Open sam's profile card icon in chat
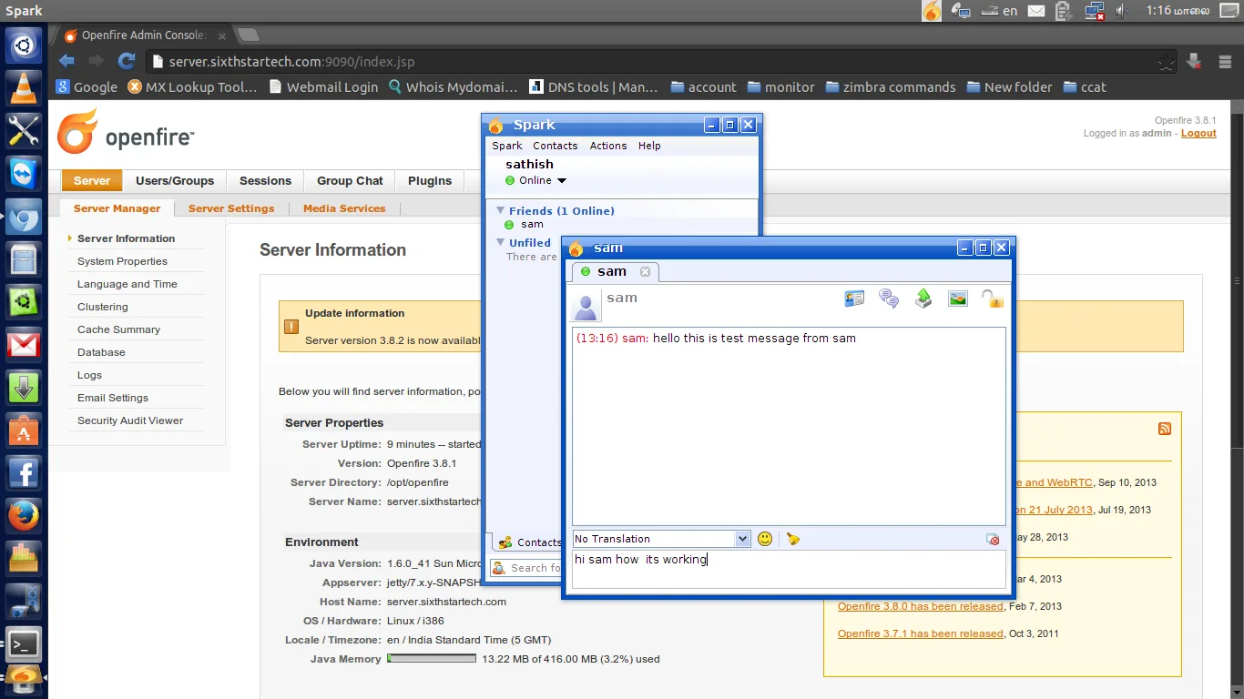 854,298
